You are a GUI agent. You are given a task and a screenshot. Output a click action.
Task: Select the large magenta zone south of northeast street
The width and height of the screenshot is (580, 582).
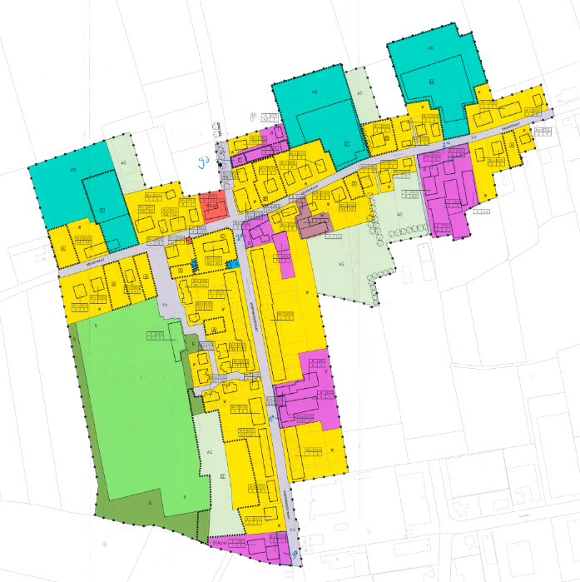click(x=446, y=193)
